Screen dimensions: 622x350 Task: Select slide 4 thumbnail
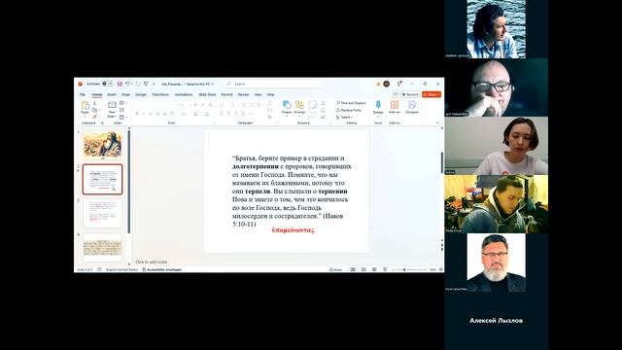point(102,247)
